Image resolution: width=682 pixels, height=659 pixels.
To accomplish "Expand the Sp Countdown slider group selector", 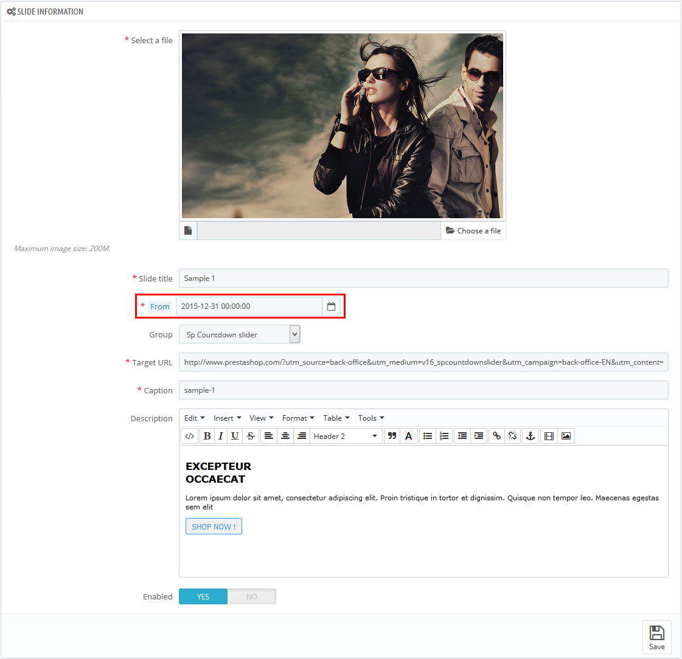I will [x=294, y=334].
